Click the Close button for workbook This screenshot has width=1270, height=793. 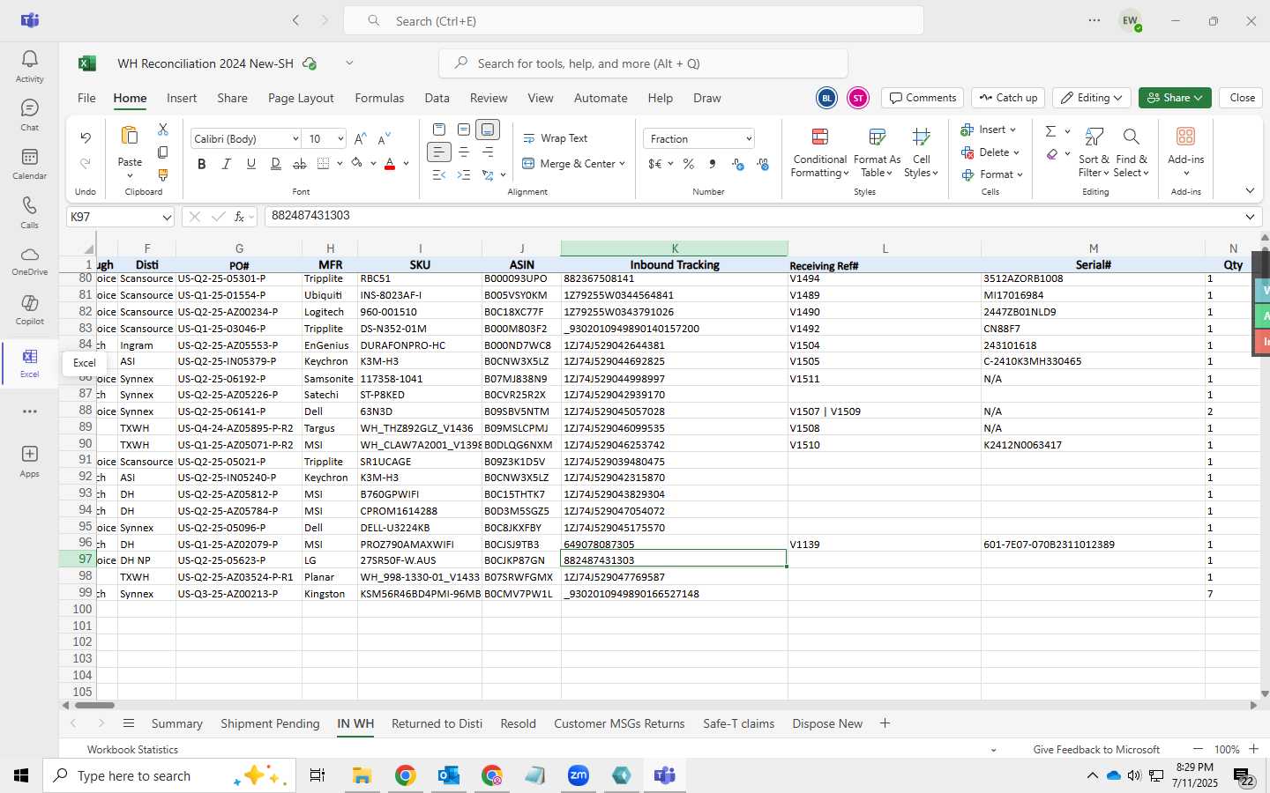coord(1242,98)
